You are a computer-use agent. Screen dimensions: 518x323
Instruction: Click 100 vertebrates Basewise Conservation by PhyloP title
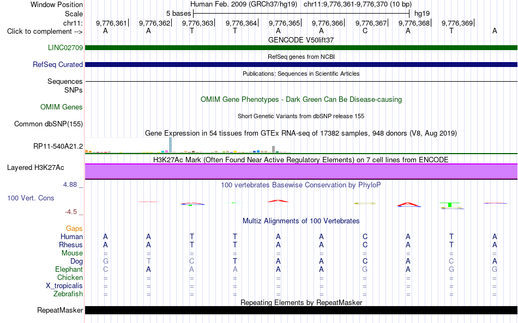(x=301, y=185)
